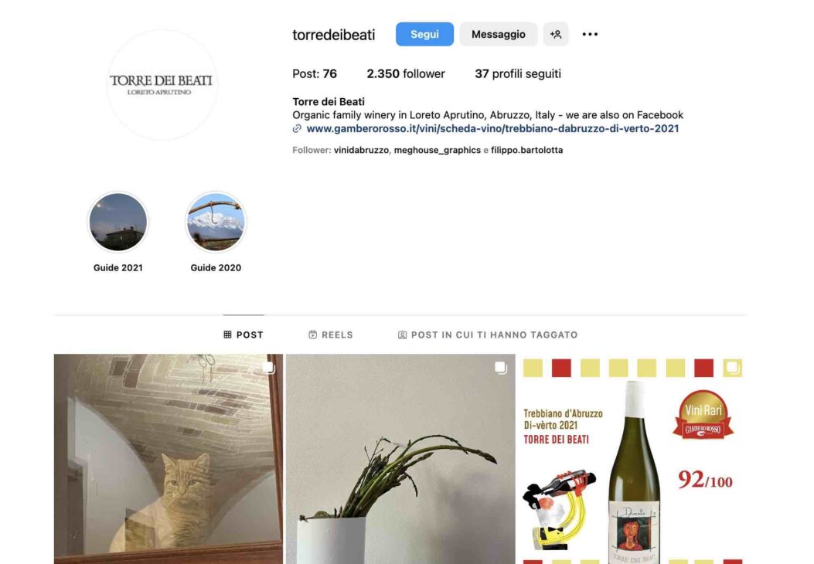
Task: Click carousel icon on asparagus photo post
Action: (500, 367)
